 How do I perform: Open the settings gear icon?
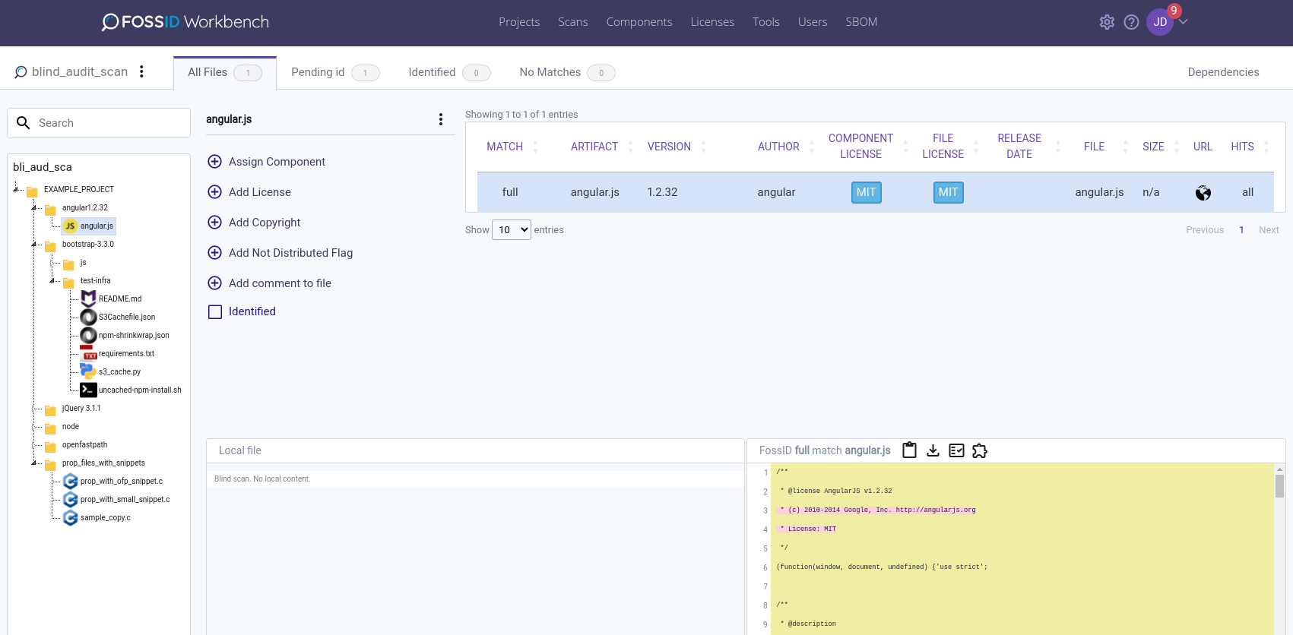pos(1107,22)
